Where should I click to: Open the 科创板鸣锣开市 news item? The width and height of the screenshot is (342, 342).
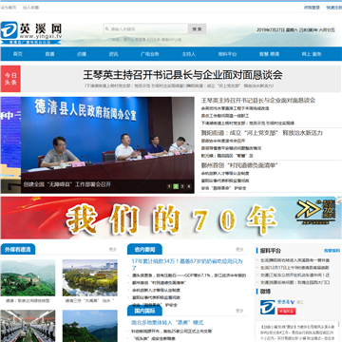click(172, 332)
